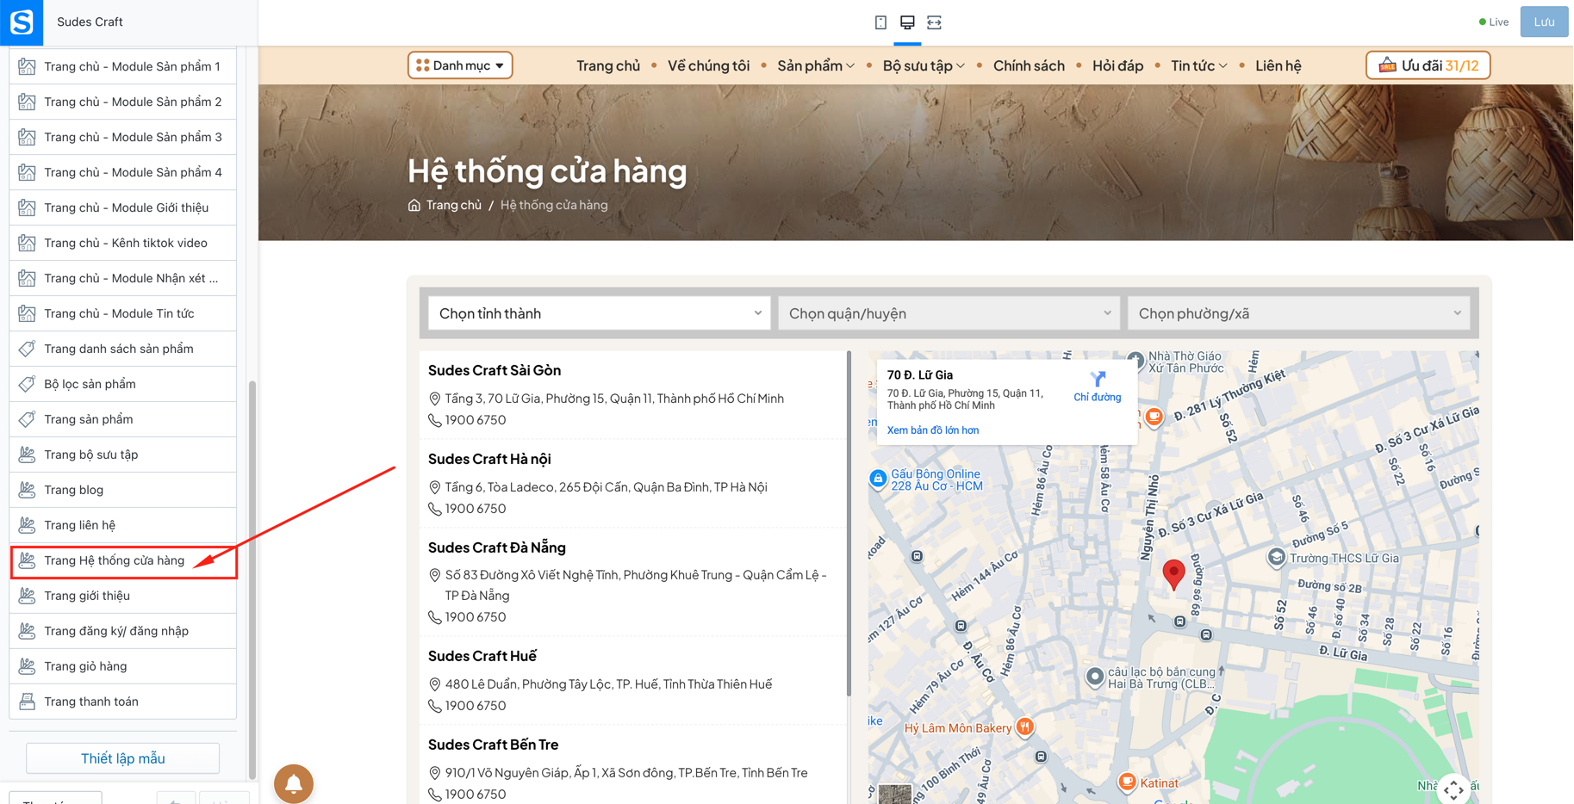Screen dimensions: 1574x804
Task: Click Sudes Craft Sài Gòn phone 1900 6750
Action: 476,420
